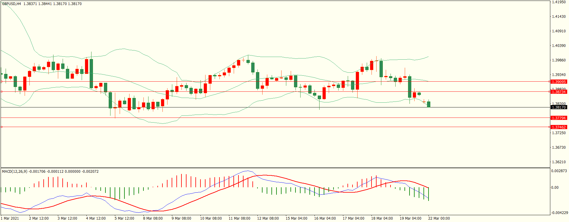Select the red 1.37794 price level label

[559, 118]
